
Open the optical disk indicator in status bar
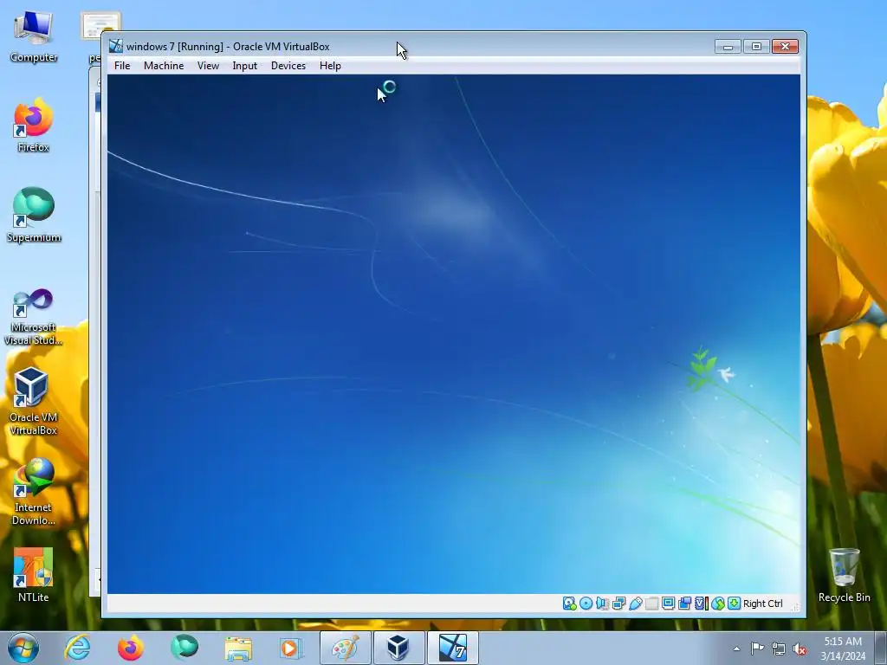tap(586, 604)
